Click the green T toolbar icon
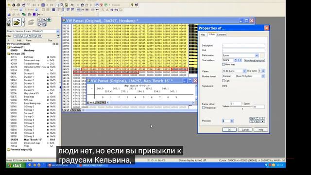 [106, 5]
